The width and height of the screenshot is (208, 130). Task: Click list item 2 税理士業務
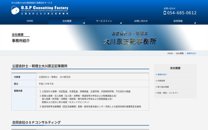tap(78, 99)
